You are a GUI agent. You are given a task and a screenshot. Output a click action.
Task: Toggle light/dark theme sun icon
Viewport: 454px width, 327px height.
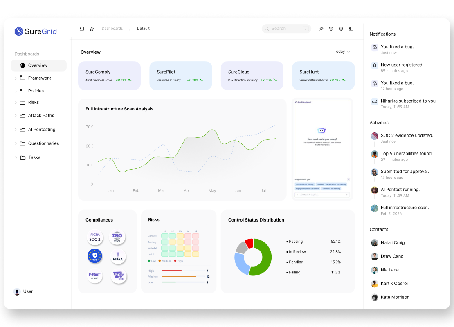point(321,29)
